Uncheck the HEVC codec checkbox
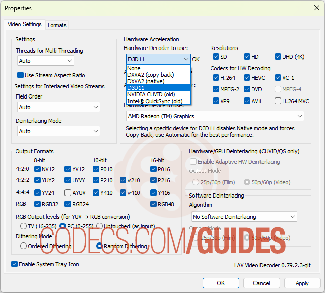This screenshot has width=325, height=293. pyautogui.click(x=247, y=78)
